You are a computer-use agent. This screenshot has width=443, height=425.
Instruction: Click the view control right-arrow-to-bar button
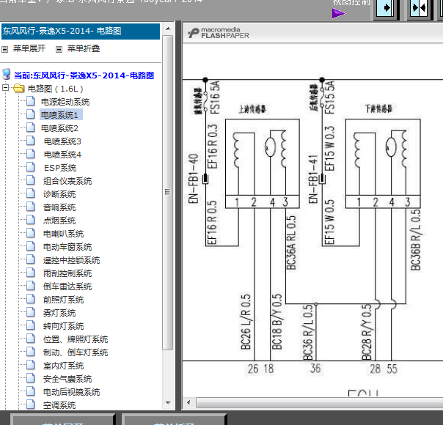pyautogui.click(x=387, y=9)
